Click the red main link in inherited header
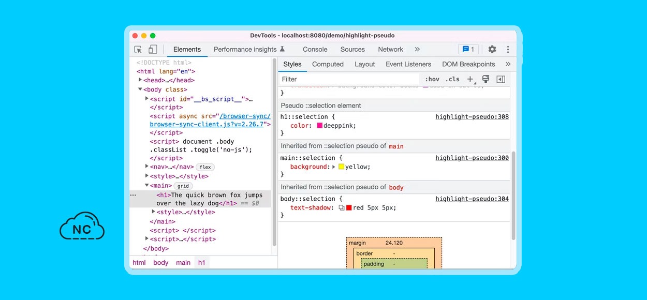 [396, 146]
